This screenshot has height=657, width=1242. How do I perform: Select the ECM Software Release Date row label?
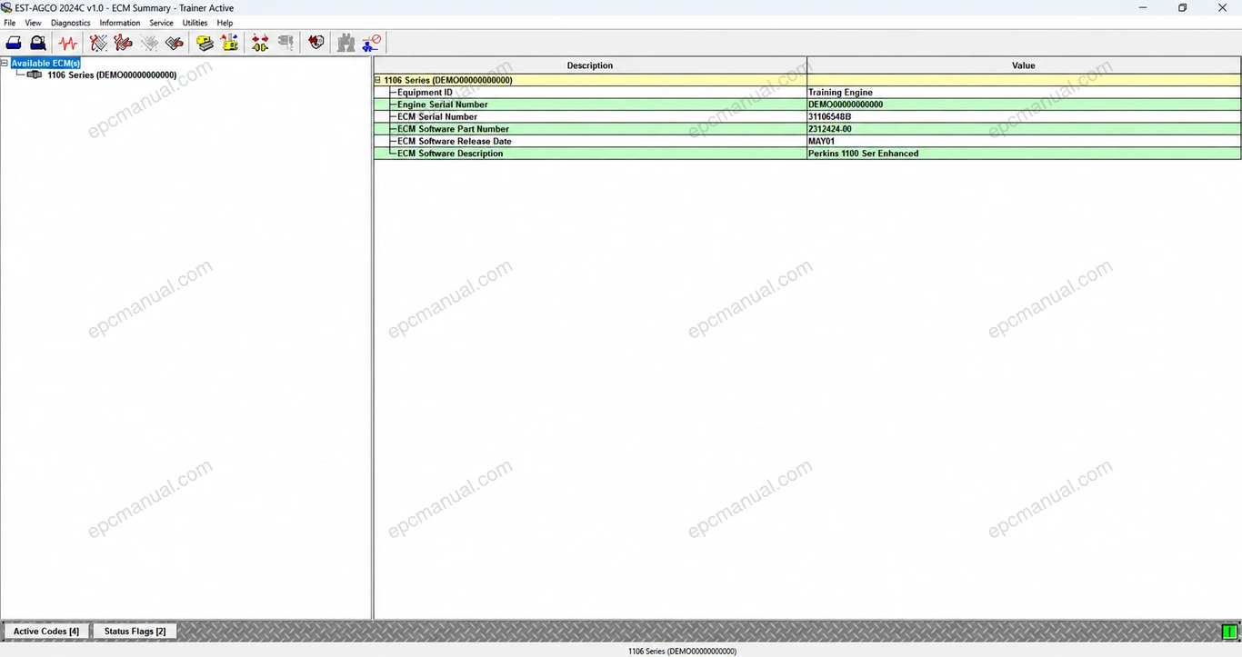[x=455, y=142]
